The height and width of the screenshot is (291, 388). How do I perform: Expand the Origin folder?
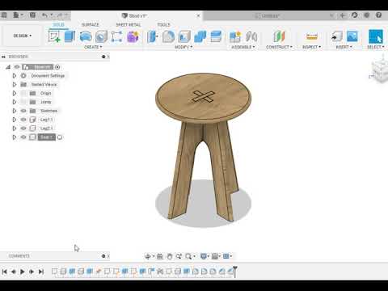coord(15,93)
